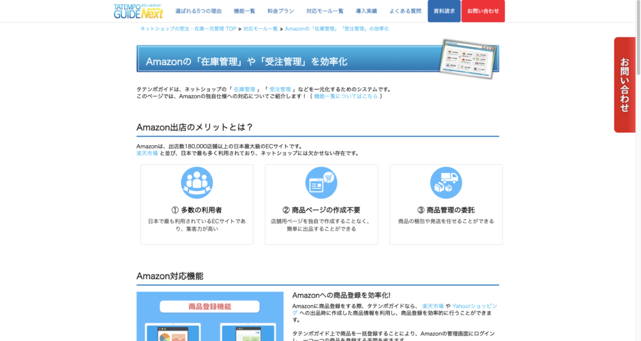Follow the 楽天市場 link under Amazon出店のメリット
The height and width of the screenshot is (341, 641).
pos(147,153)
